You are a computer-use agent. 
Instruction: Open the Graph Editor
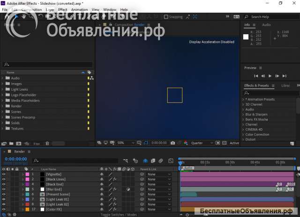(x=171, y=161)
